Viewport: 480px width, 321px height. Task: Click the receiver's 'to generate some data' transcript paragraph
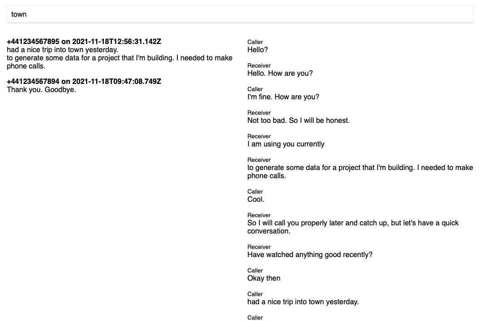pyautogui.click(x=360, y=172)
